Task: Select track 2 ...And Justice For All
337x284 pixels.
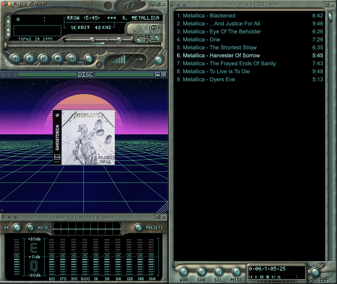Action: (x=250, y=24)
